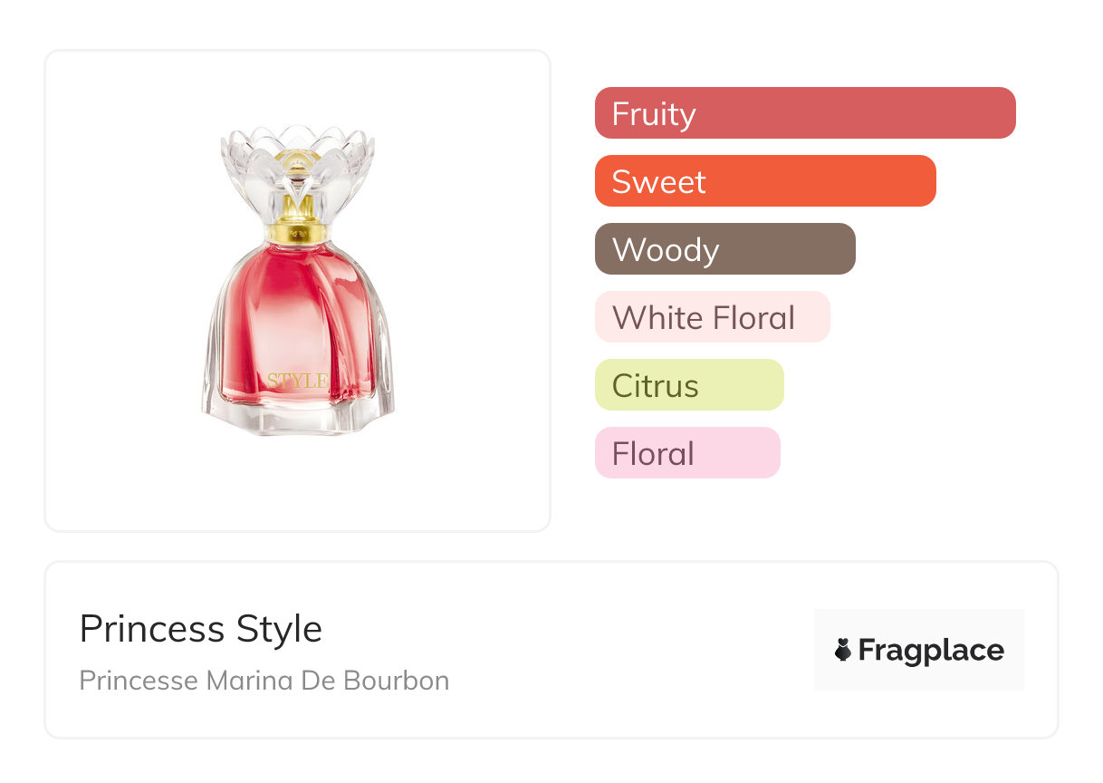Click the Citrus label text

(x=656, y=386)
